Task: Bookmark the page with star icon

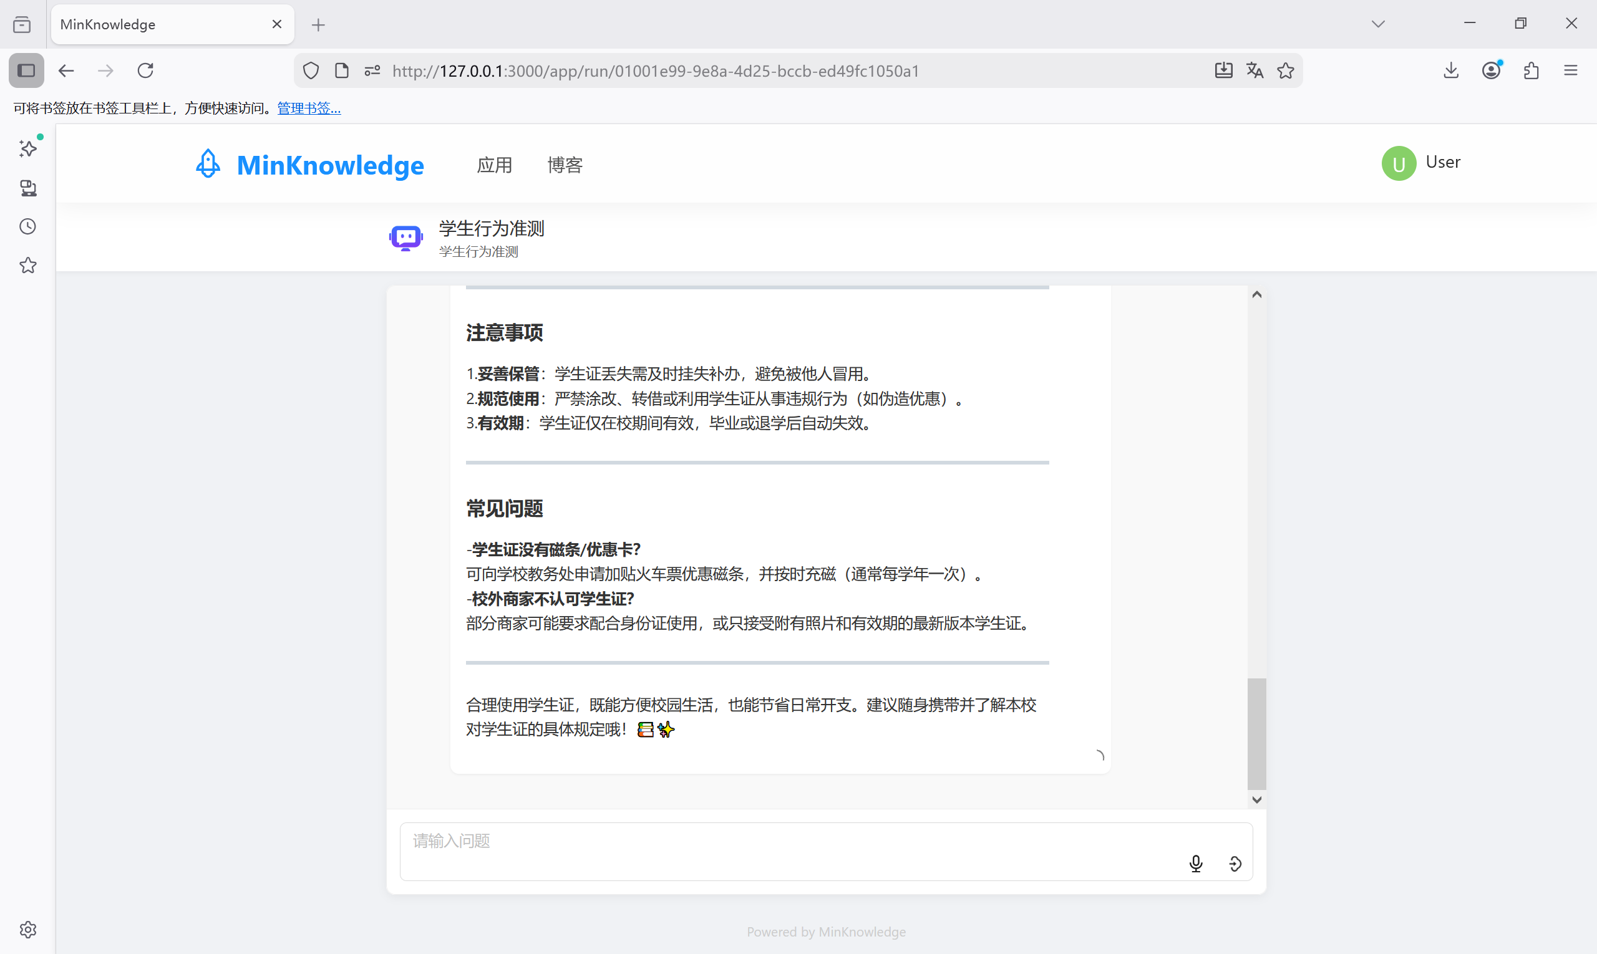Action: pos(1285,70)
